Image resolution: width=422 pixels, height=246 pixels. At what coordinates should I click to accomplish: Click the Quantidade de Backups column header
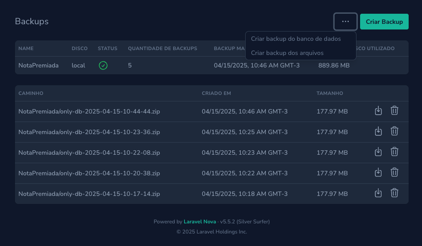tap(162, 48)
